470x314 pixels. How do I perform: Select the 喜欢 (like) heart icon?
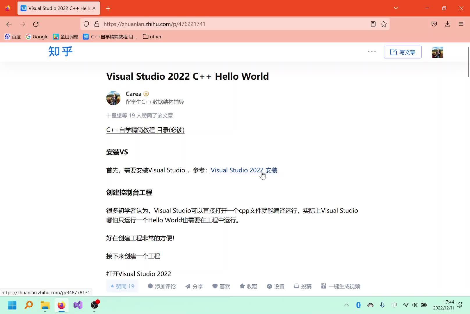pyautogui.click(x=215, y=286)
